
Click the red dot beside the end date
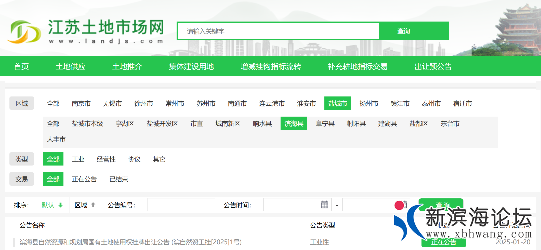pos(399,205)
